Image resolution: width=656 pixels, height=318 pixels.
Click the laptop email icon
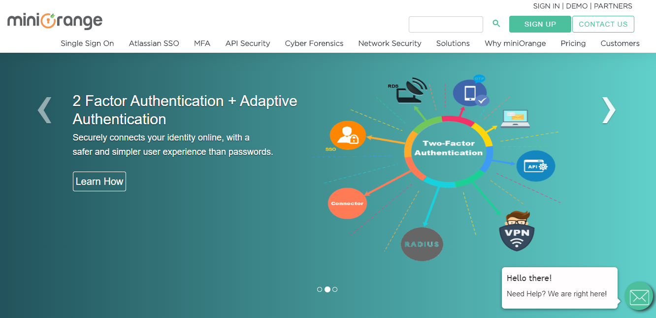(x=515, y=119)
